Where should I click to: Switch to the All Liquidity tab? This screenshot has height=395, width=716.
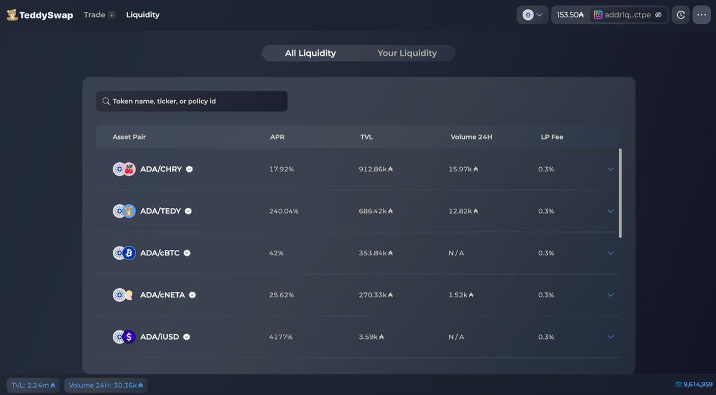[x=310, y=53]
